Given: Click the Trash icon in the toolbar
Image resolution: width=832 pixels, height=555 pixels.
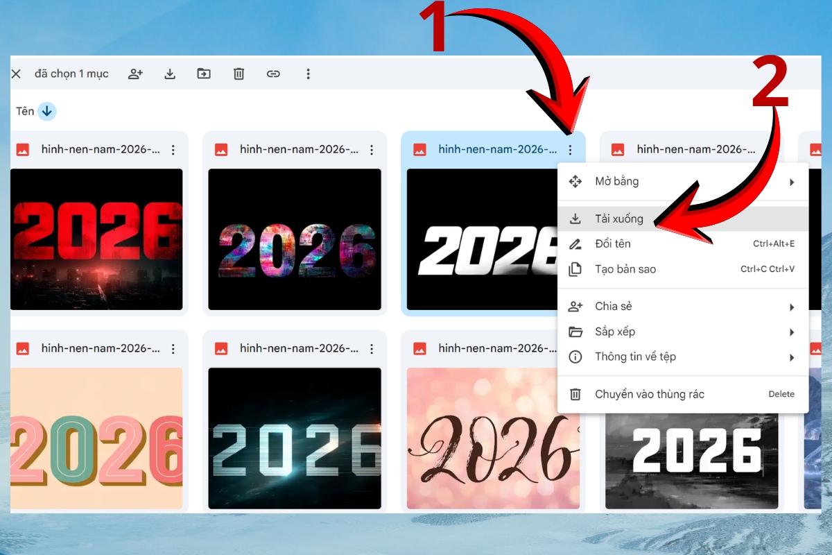Looking at the screenshot, I should 239,74.
